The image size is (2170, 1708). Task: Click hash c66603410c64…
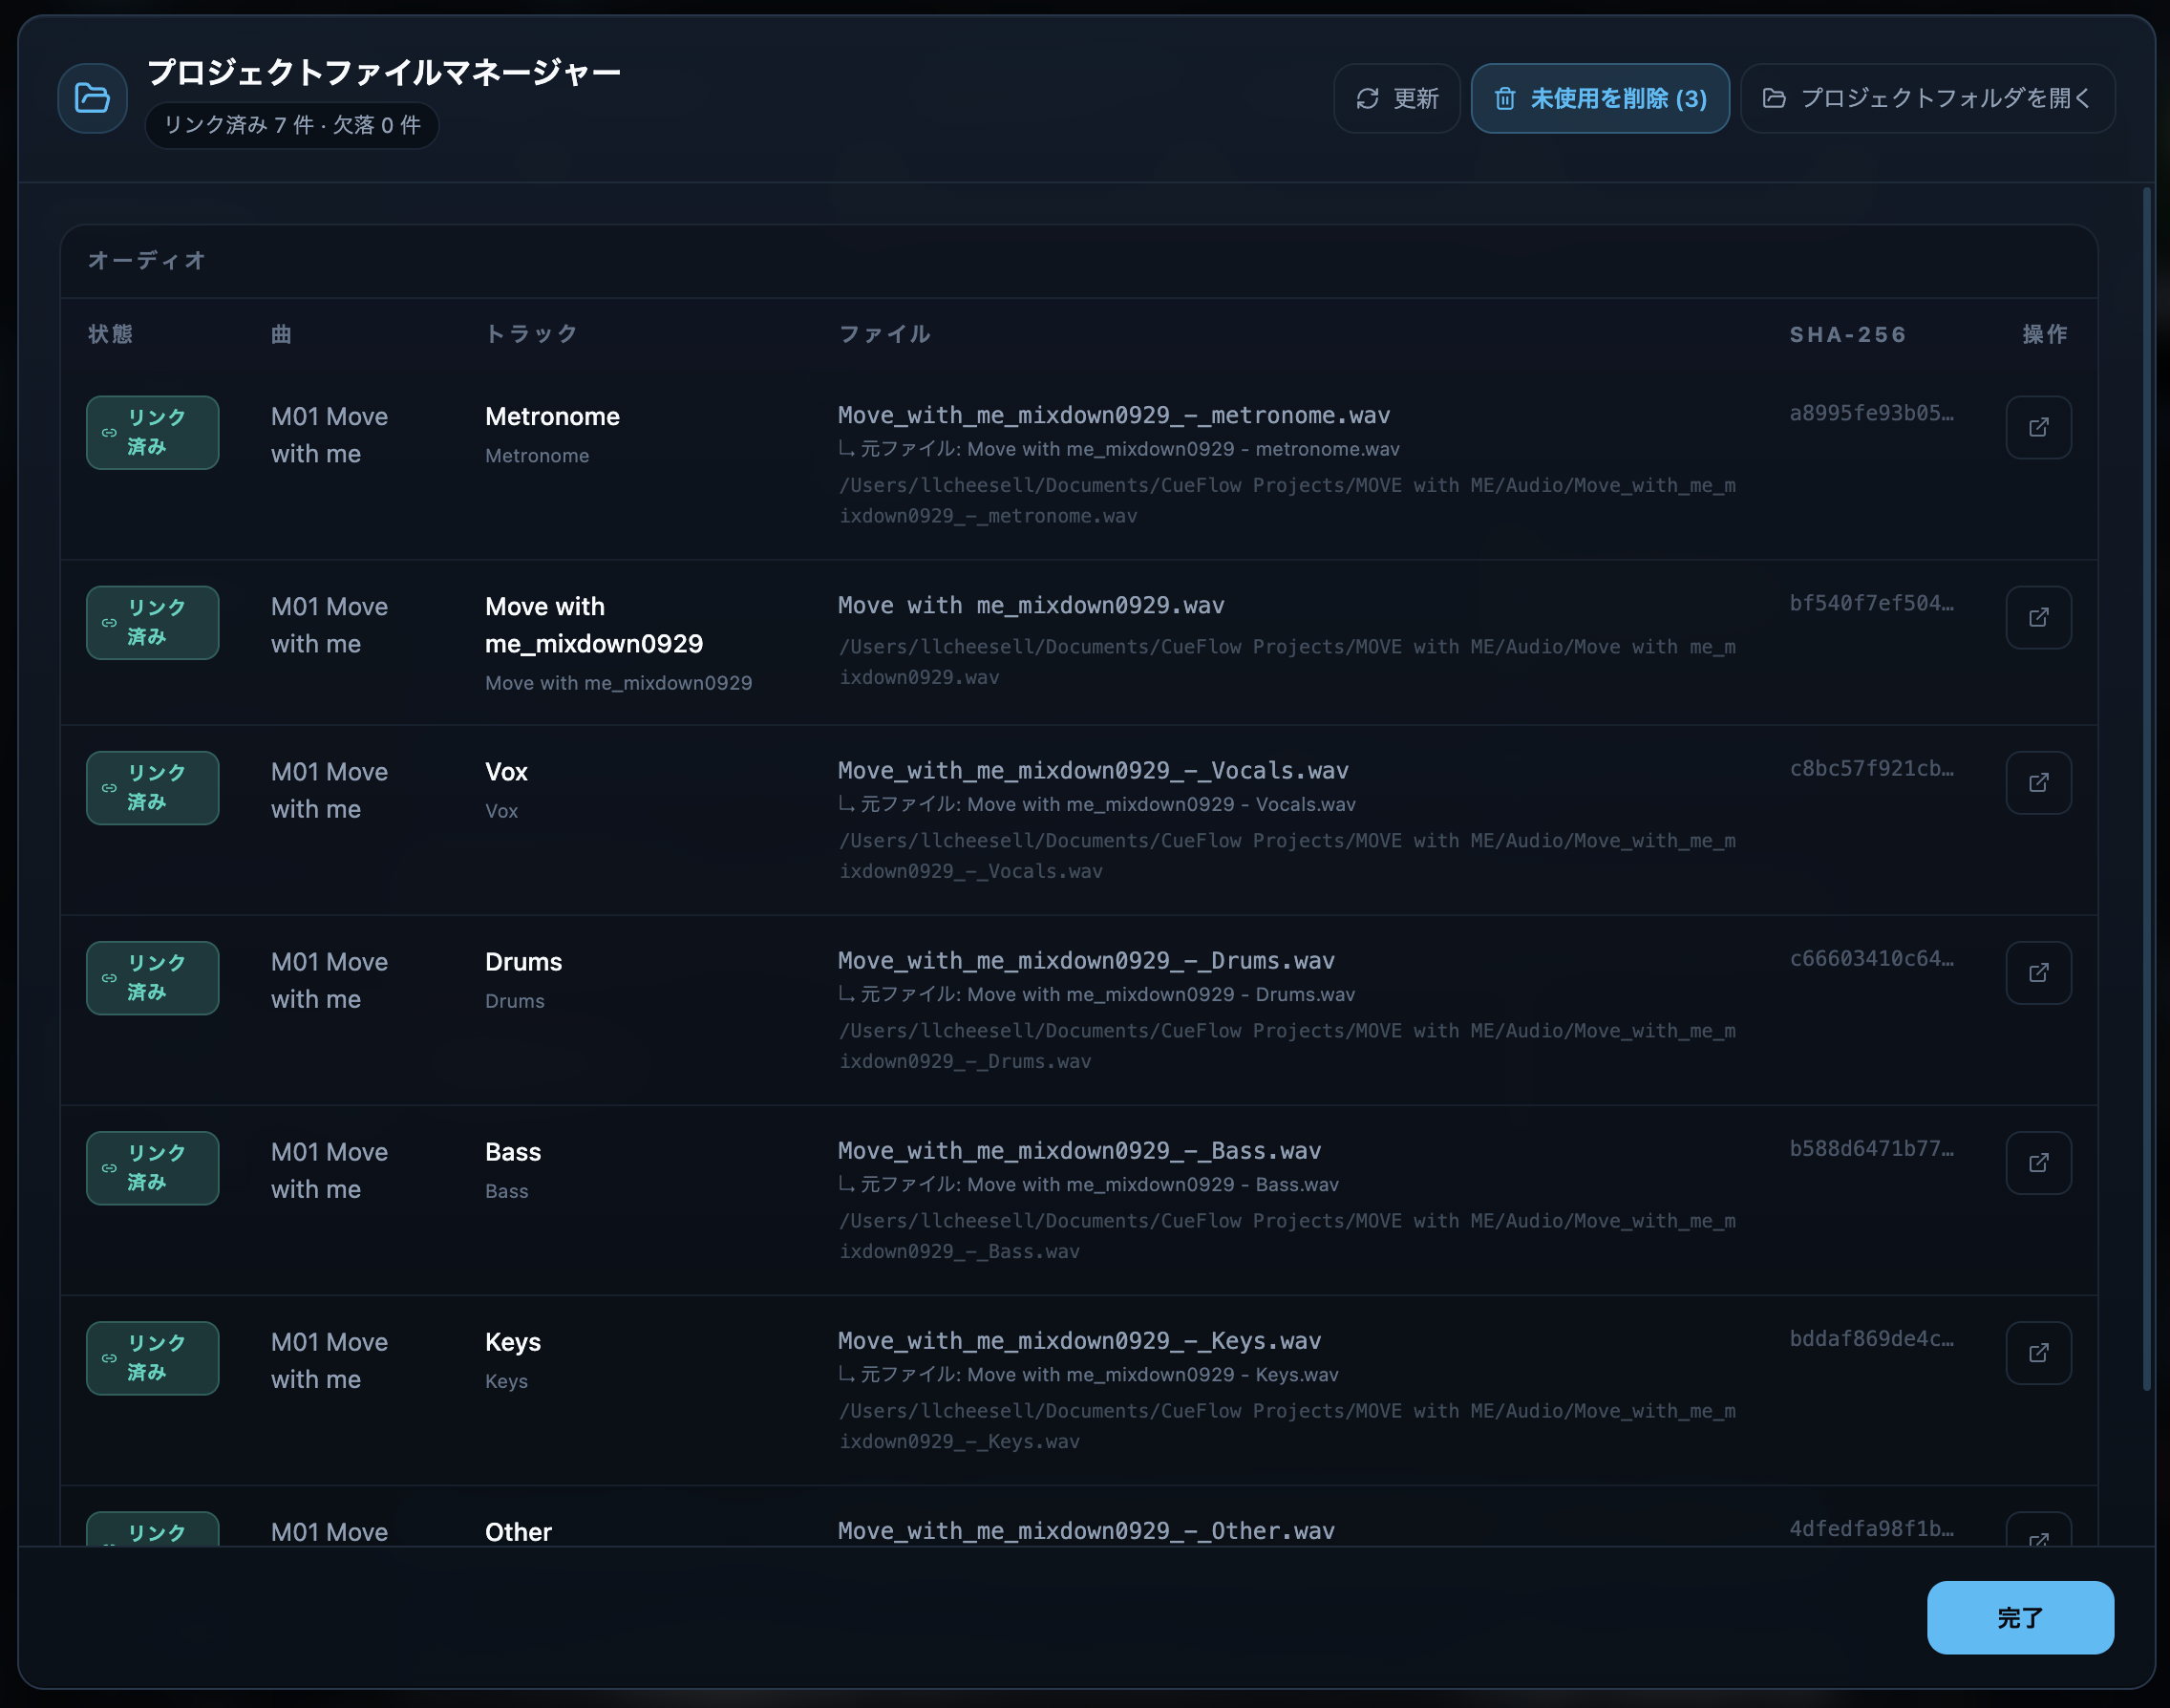(x=1871, y=958)
